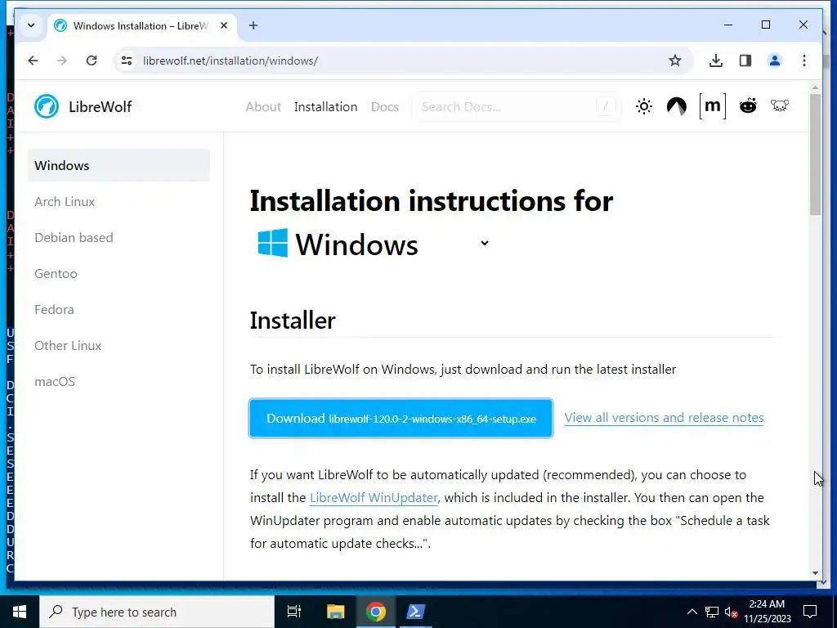Open Task View on the taskbar
Image resolution: width=837 pixels, height=628 pixels.
pyautogui.click(x=294, y=612)
